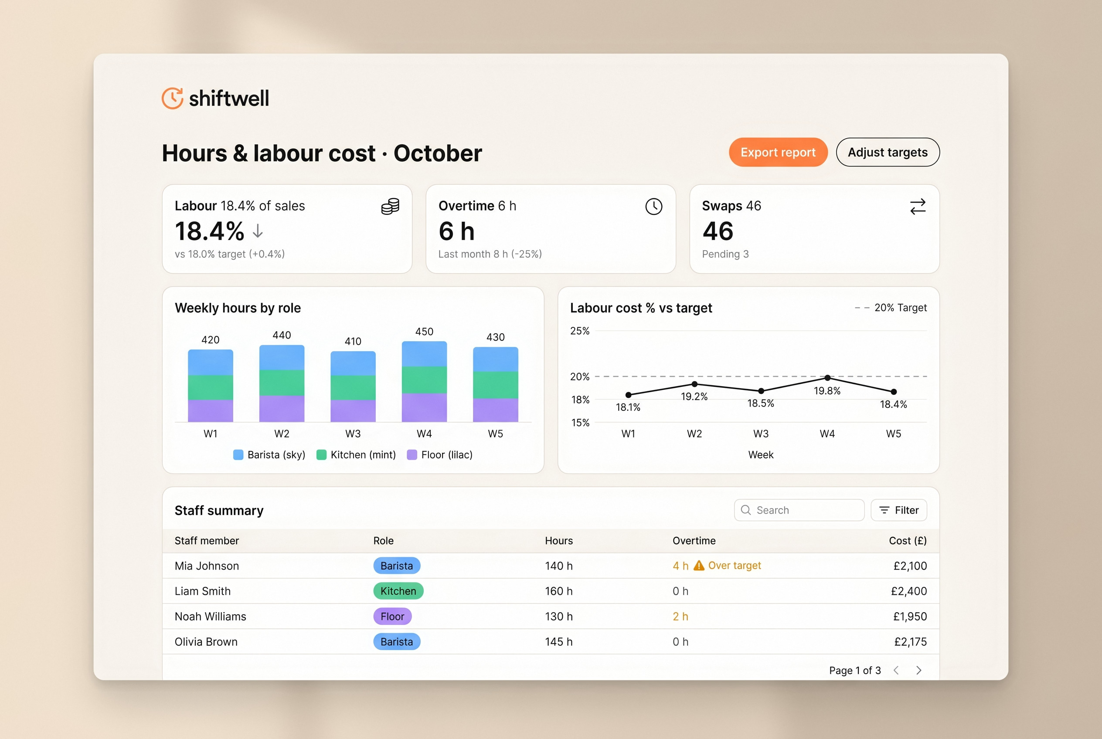
Task: Click the Cost (£) column header
Action: coord(908,541)
